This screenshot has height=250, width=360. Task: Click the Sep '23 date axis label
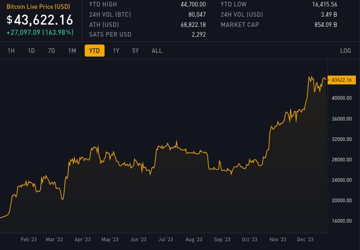click(x=222, y=239)
